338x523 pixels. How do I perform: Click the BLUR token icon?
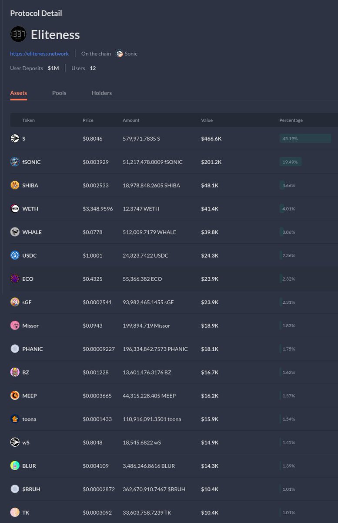coord(15,466)
